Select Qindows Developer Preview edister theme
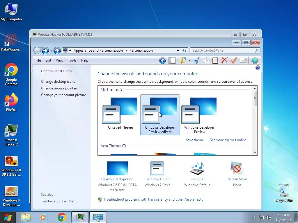The width and height of the screenshot is (298, 223). tap(160, 115)
